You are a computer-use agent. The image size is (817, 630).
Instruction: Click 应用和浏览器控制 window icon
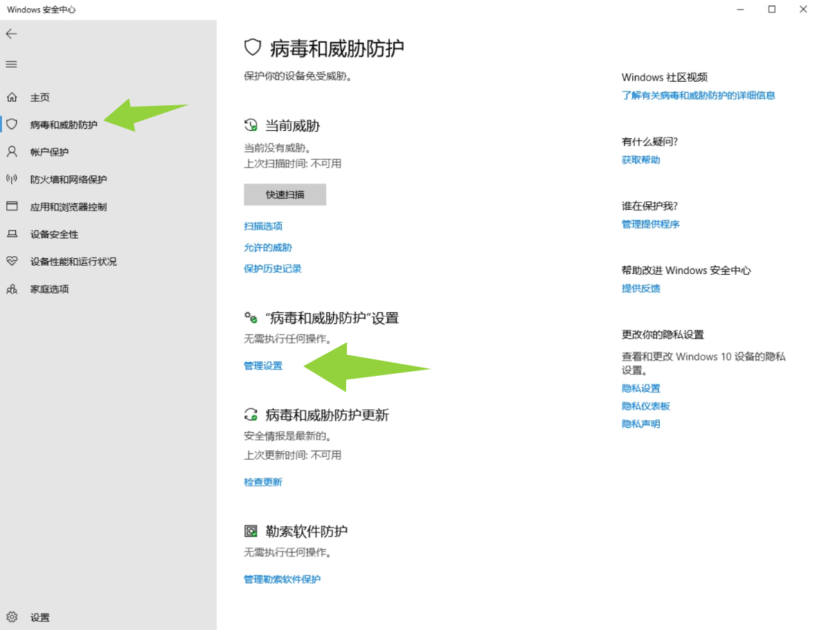coord(12,206)
